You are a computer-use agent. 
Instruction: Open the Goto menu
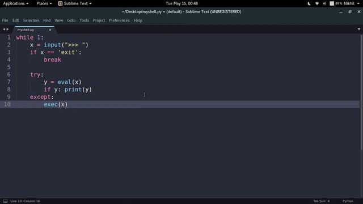point(71,20)
